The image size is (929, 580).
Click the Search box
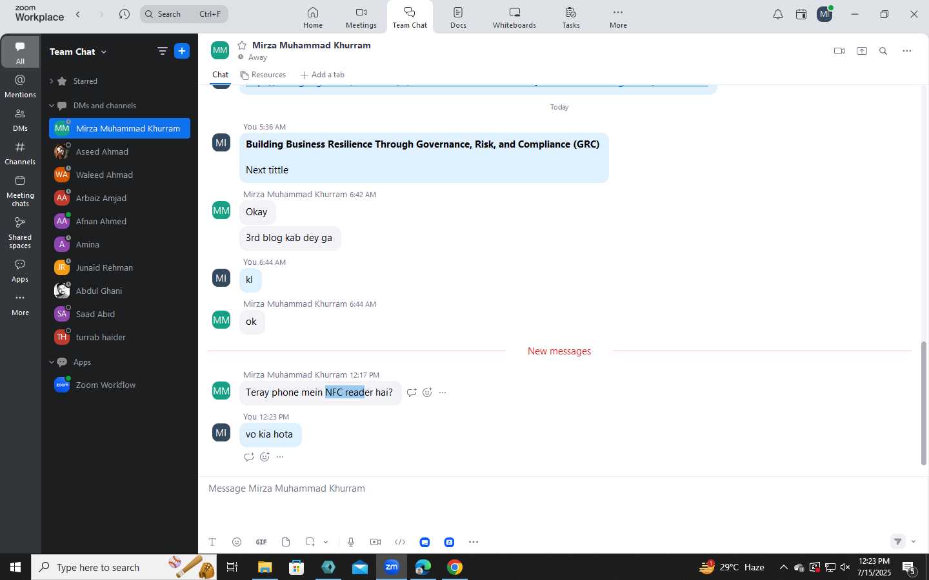pos(184,14)
